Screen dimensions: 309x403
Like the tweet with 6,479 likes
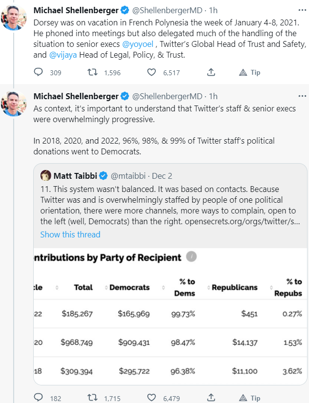click(153, 398)
